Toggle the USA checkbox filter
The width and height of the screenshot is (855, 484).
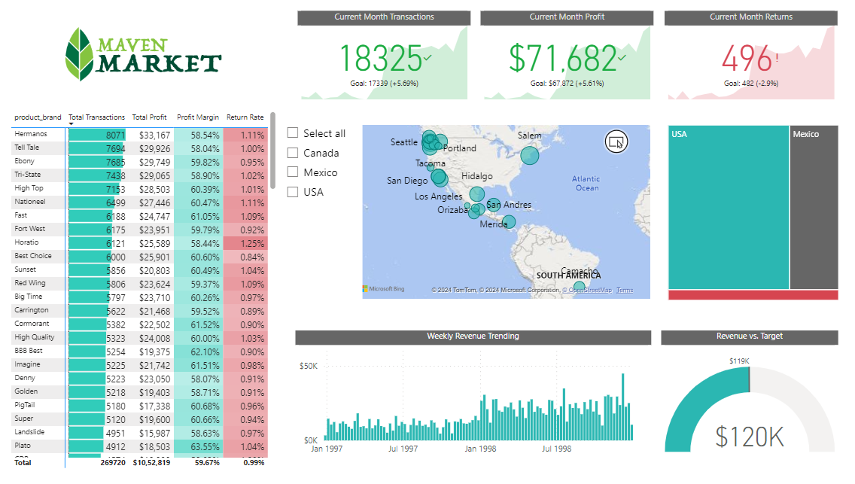tap(293, 192)
